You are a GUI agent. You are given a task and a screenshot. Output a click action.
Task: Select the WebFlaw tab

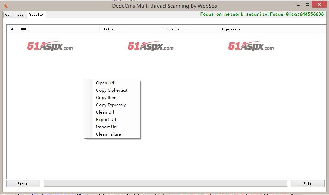[37, 14]
